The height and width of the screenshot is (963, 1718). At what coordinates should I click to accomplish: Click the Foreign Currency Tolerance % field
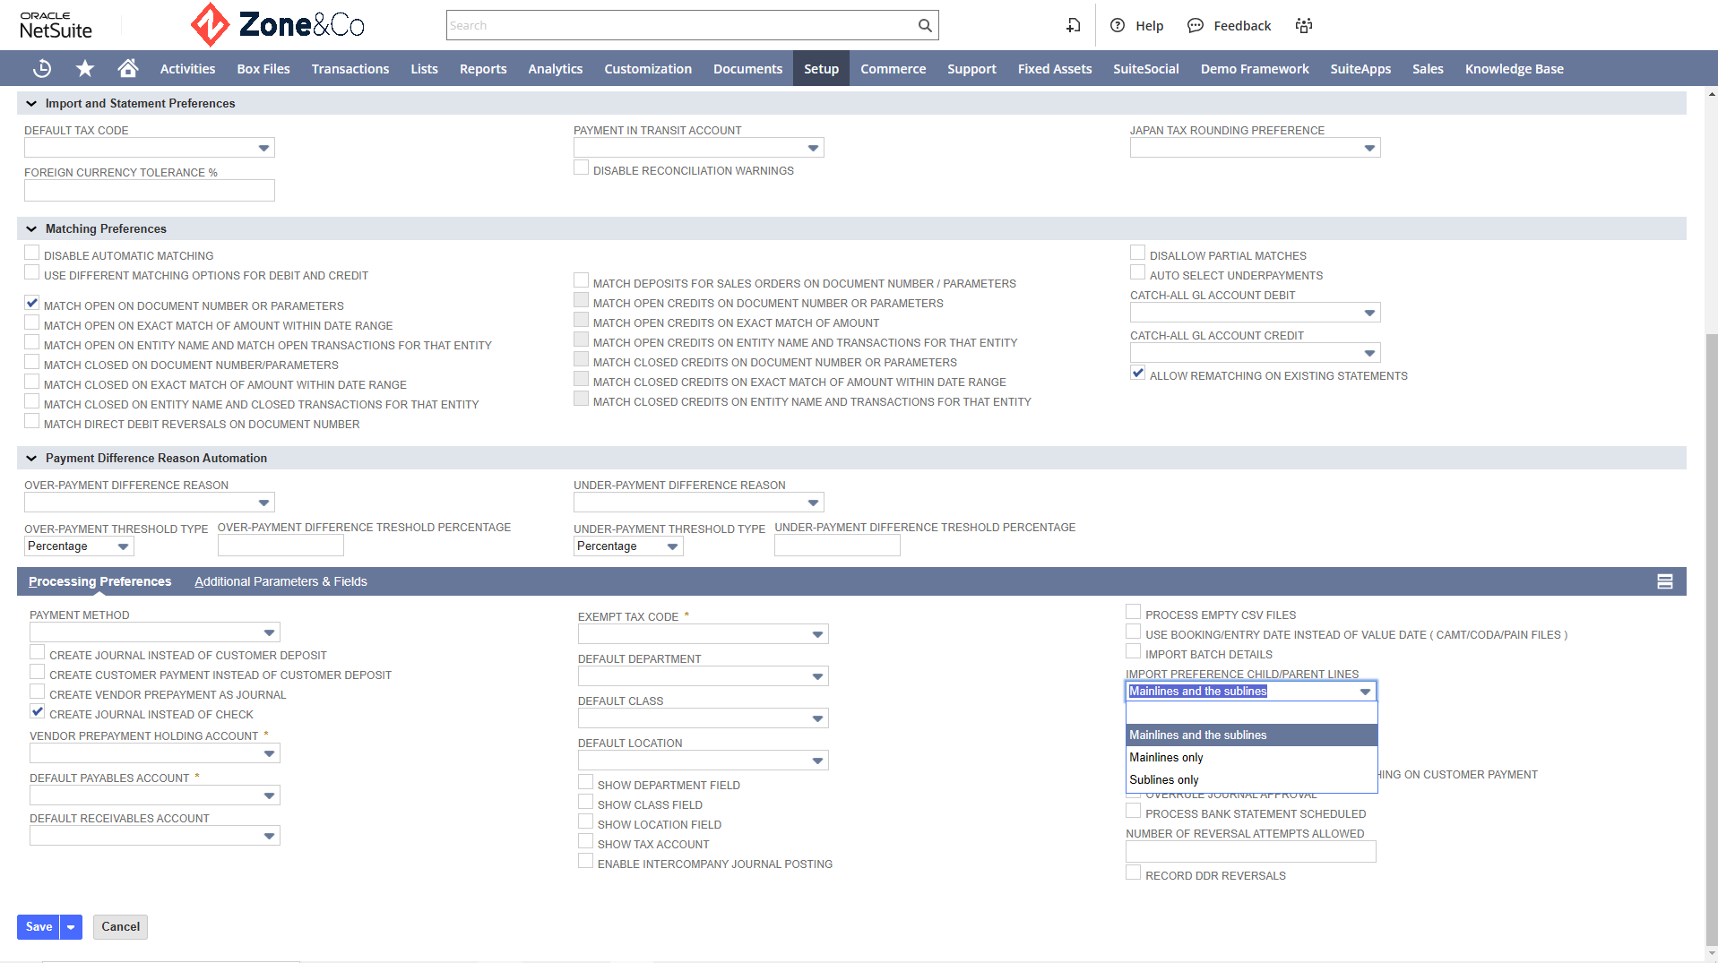click(150, 190)
